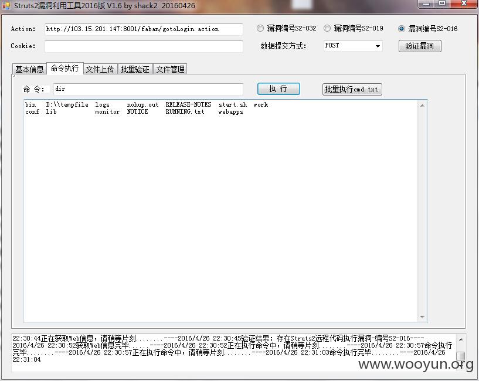This screenshot has height=381, width=479.
Task: Click 'monitor' in the output
Action: coord(107,112)
